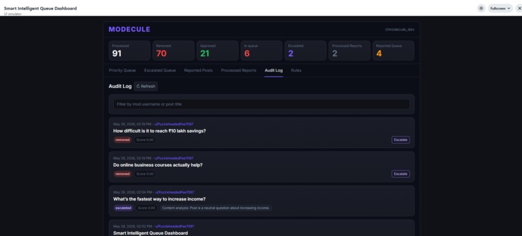The height and width of the screenshot is (236, 522).
Task: Click "Do online business courses actually help?"
Action: click(158, 165)
